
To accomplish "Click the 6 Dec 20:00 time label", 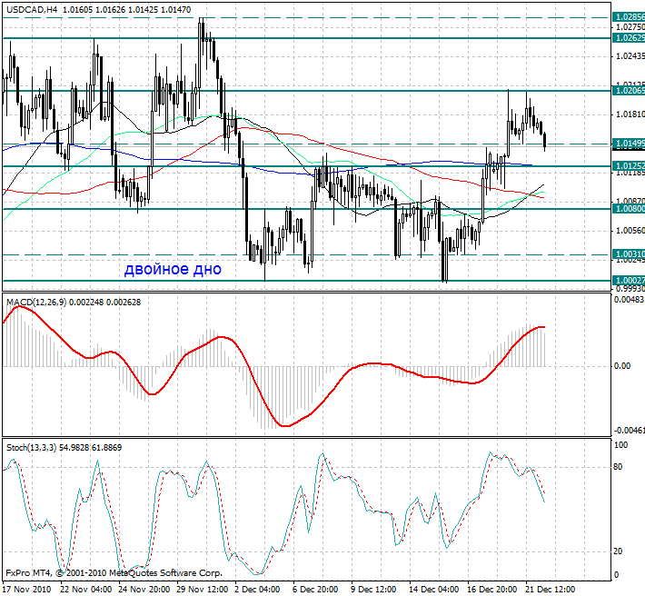I will pos(315,590).
